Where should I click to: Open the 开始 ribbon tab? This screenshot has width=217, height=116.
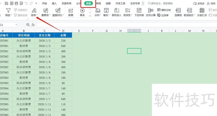click(44, 4)
